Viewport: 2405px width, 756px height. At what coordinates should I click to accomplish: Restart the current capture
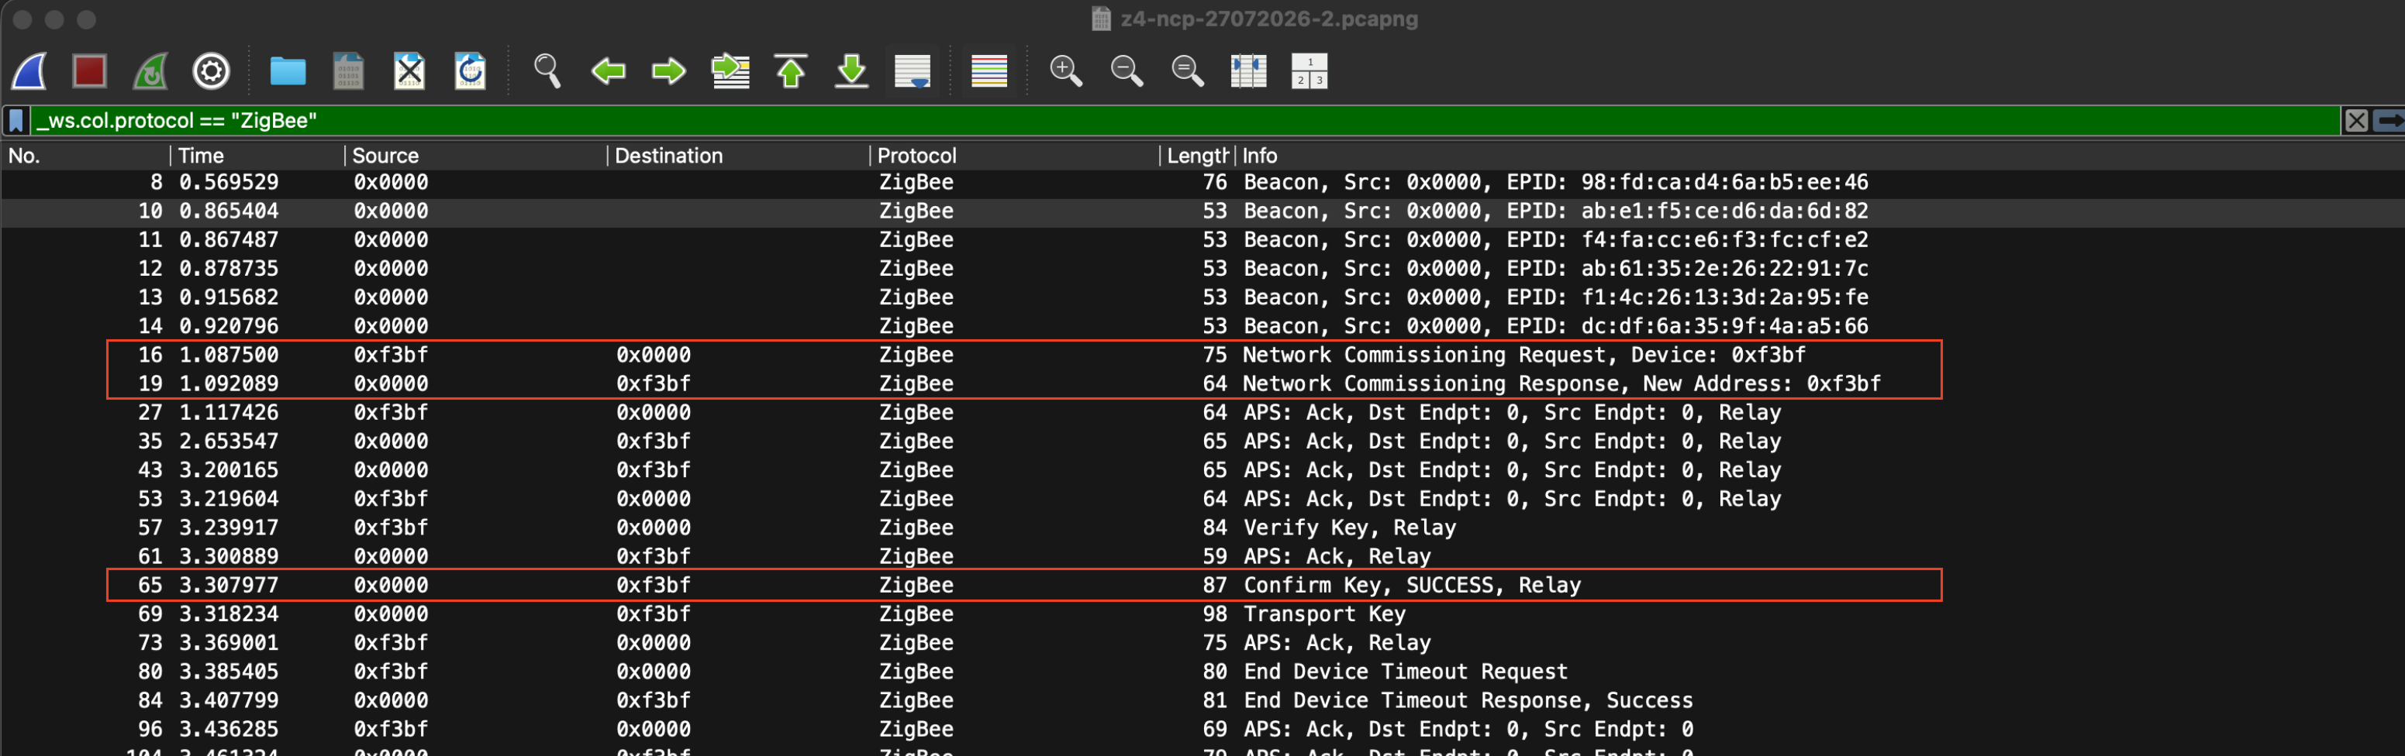150,70
